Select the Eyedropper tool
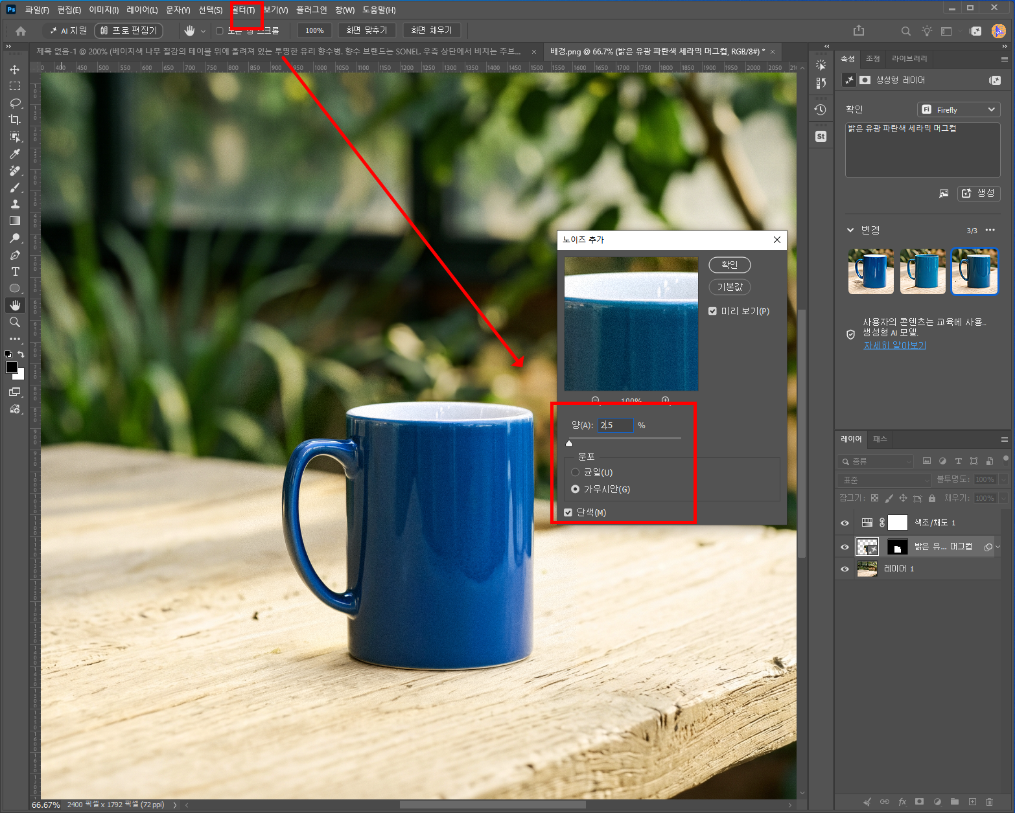1015x813 pixels. point(15,154)
